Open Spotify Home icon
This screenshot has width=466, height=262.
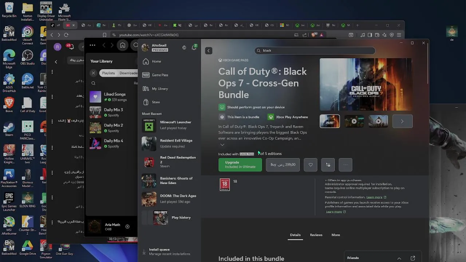(123, 45)
